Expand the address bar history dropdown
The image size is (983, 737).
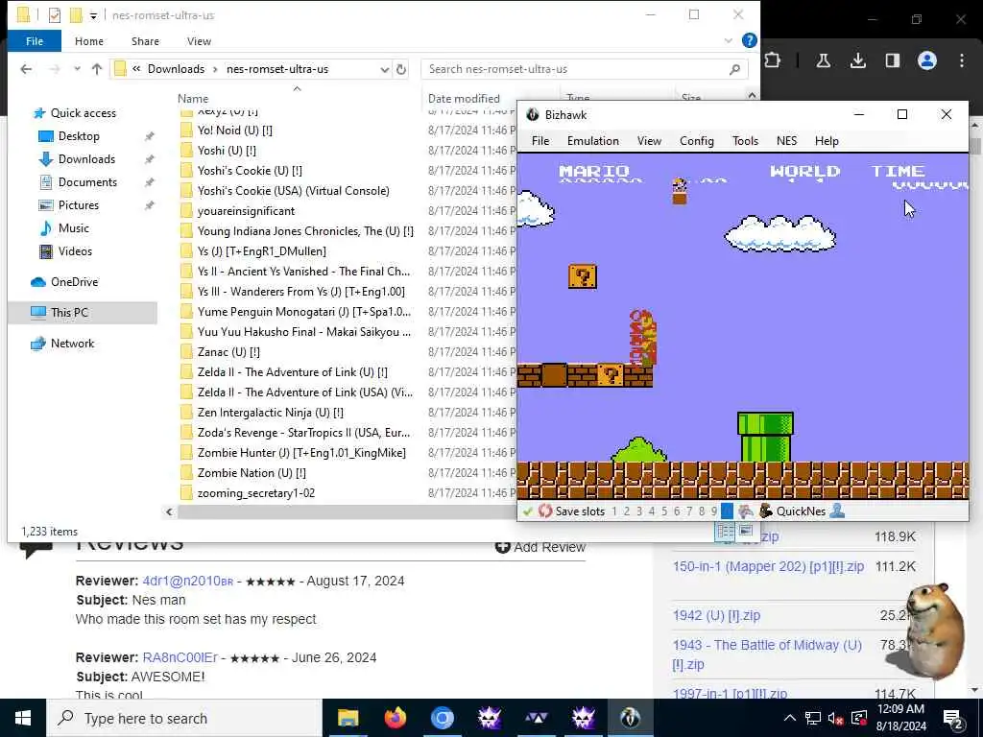[384, 69]
